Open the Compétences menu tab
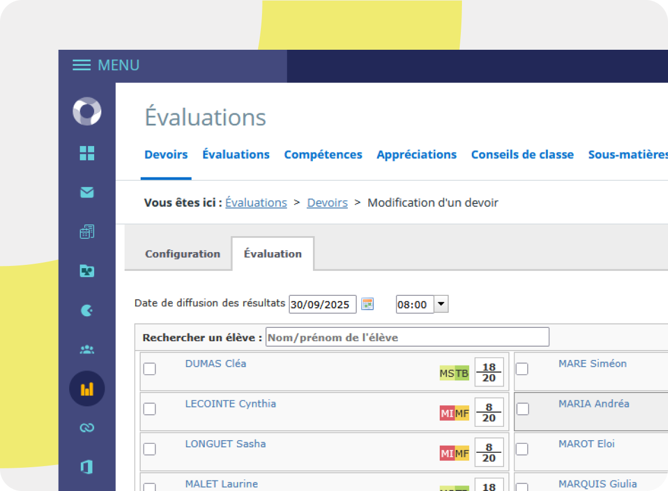 click(323, 155)
